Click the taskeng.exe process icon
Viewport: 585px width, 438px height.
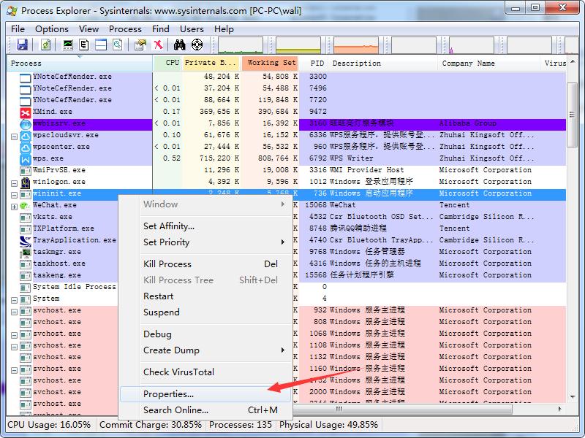[26, 276]
